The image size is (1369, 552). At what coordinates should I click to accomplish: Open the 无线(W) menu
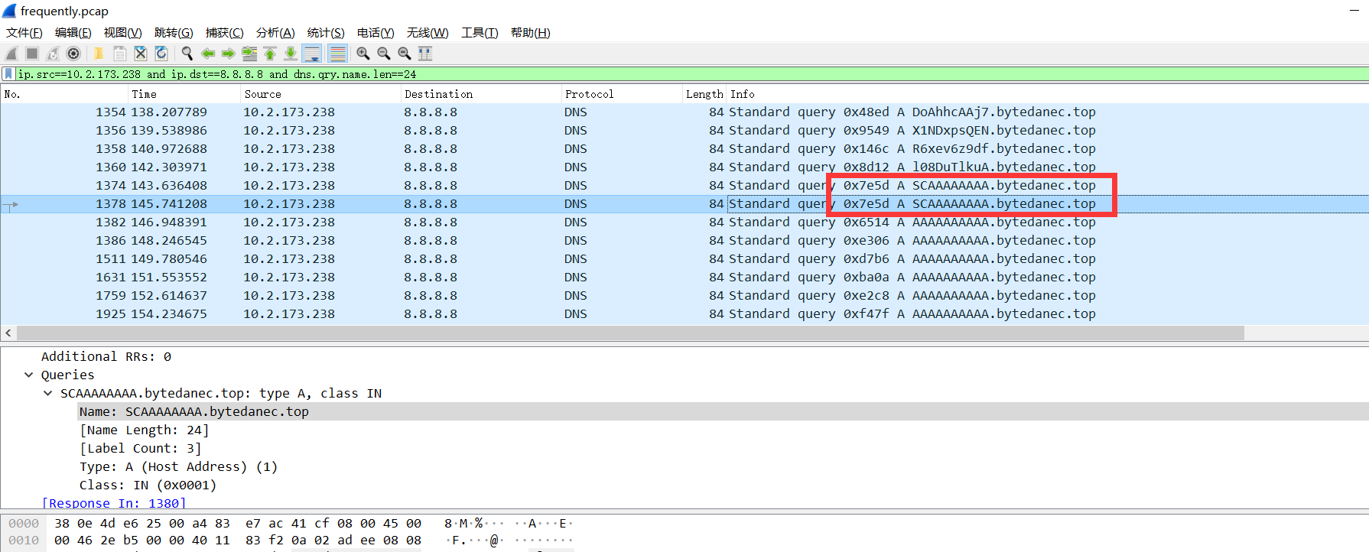point(428,33)
